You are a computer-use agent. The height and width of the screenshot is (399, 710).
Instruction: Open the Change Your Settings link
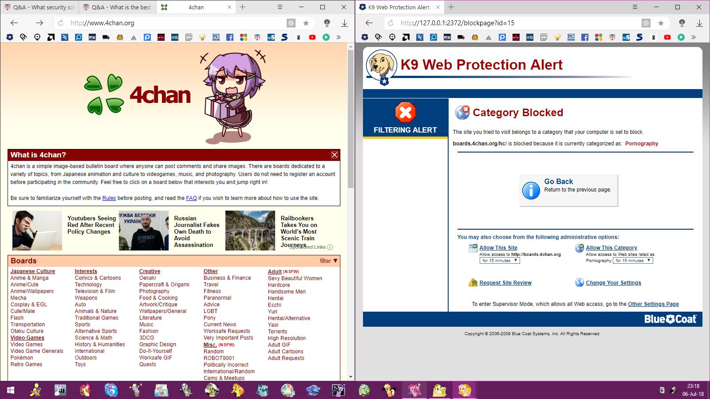[613, 283]
